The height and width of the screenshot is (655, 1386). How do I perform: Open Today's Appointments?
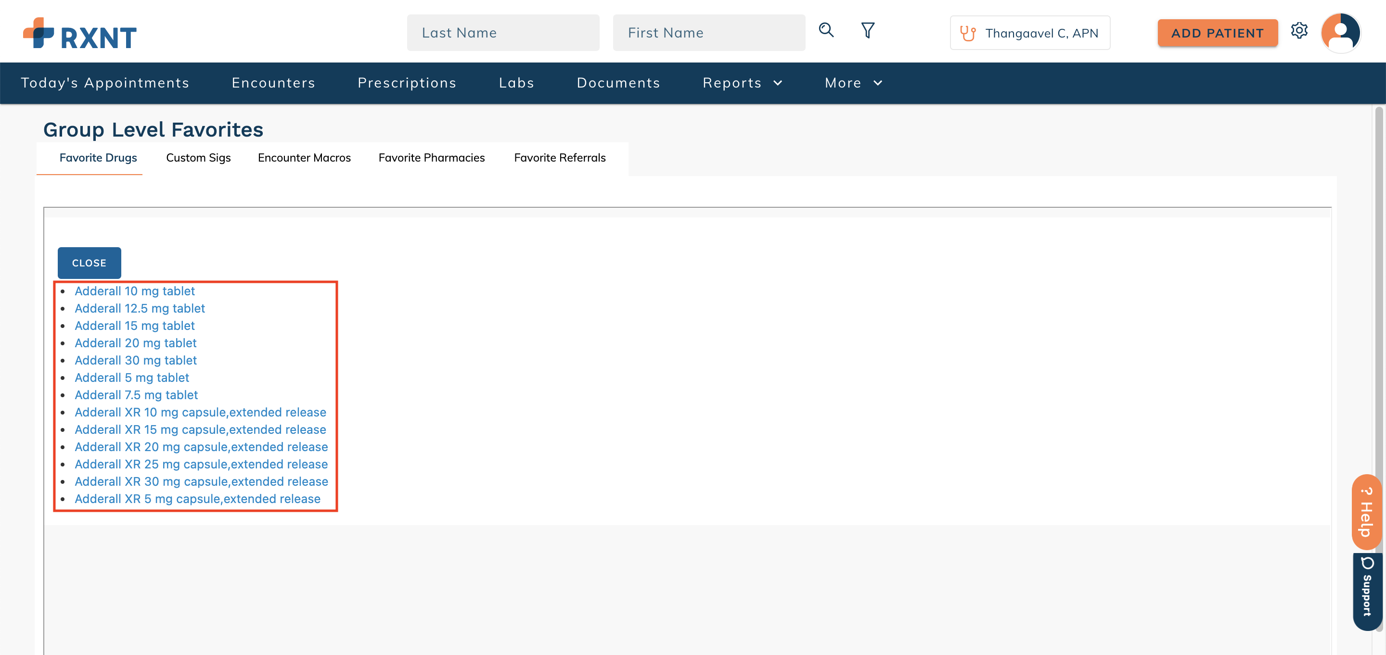click(x=105, y=83)
